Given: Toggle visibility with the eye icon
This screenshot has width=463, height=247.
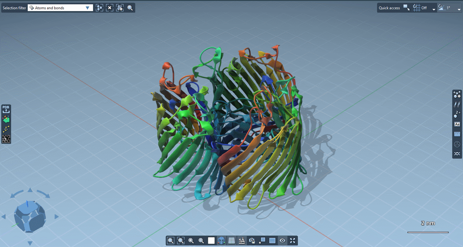Looking at the screenshot, I should (x=282, y=241).
